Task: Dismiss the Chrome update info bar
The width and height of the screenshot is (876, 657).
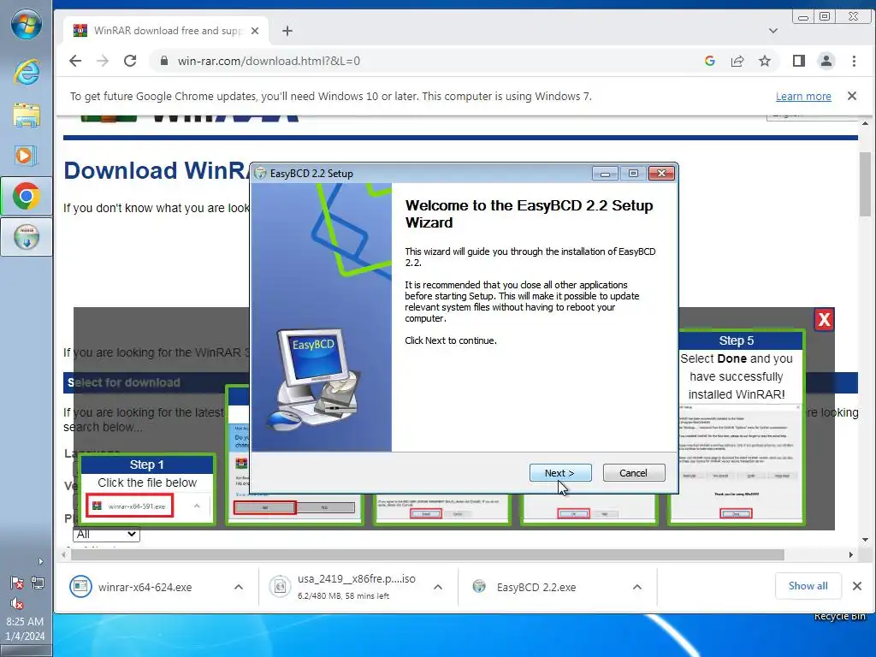Action: 852,96
